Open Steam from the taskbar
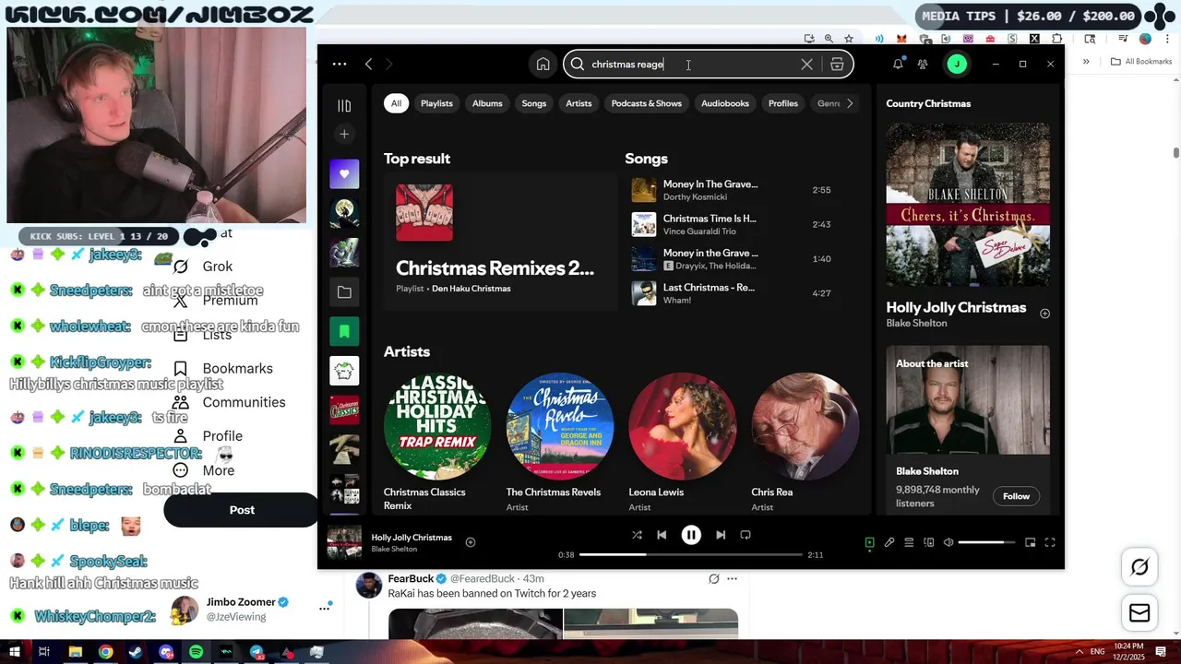 [136, 652]
